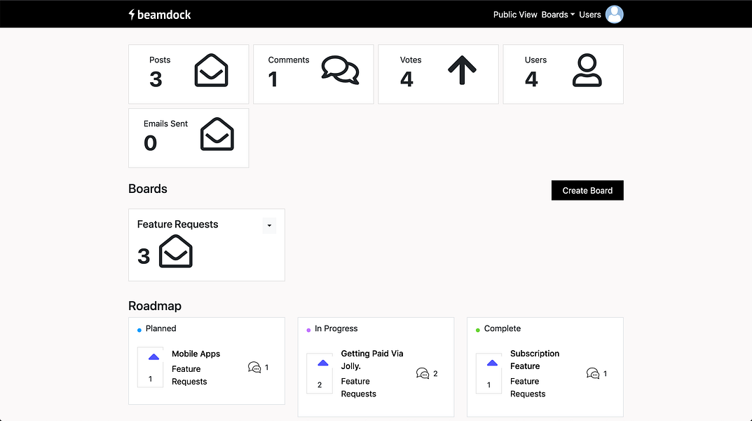
Task: Click the Posts count 3
Action: pyautogui.click(x=156, y=79)
